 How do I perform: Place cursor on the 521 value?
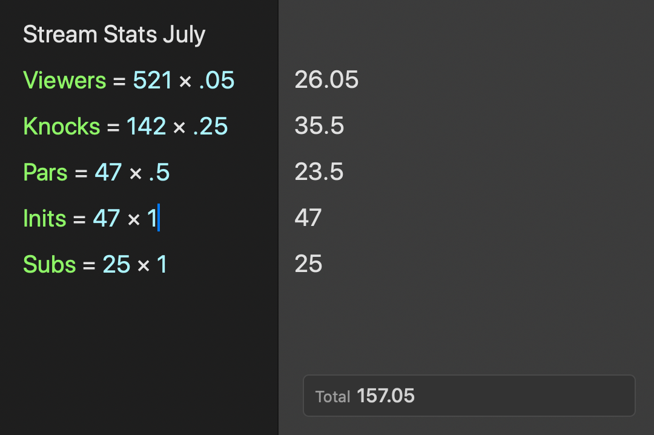(x=152, y=80)
